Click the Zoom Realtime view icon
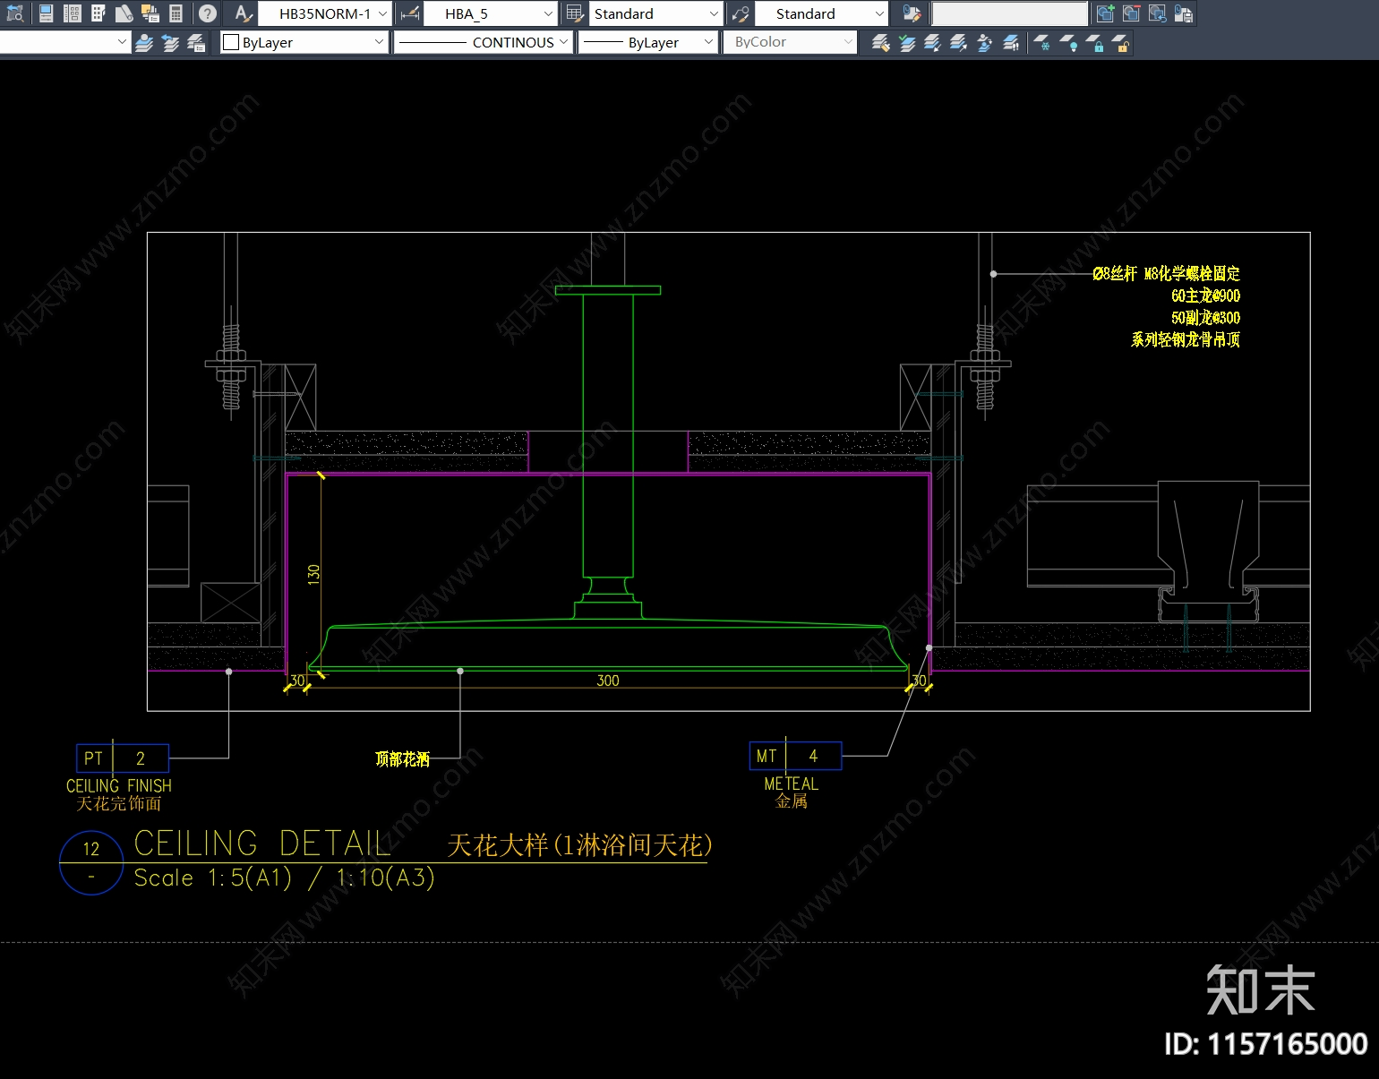The width and height of the screenshot is (1379, 1079). point(15,13)
